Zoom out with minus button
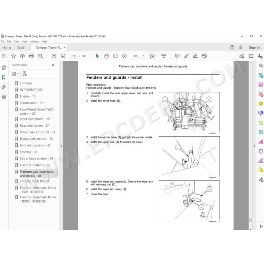Image resolution: width=264 pixels, height=264 pixels. coord(115,56)
